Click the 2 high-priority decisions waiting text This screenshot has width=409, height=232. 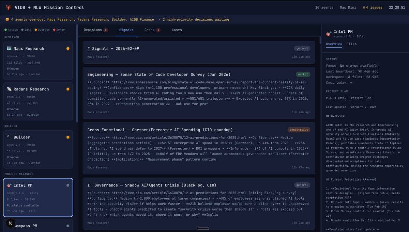click(x=196, y=19)
